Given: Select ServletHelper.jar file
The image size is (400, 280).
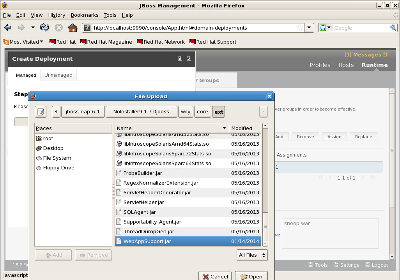Looking at the screenshot, I should pyautogui.click(x=188, y=202).
